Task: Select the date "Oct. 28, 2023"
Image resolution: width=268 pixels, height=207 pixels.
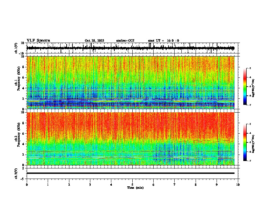Action: click(x=94, y=41)
